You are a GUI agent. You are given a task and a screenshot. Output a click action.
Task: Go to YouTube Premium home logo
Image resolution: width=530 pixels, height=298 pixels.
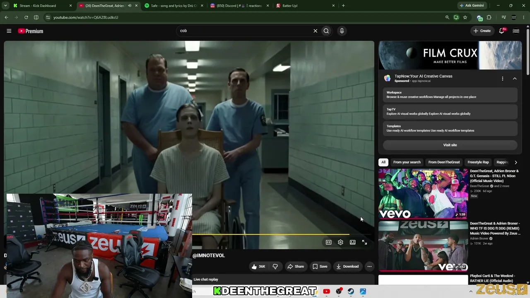(x=31, y=31)
